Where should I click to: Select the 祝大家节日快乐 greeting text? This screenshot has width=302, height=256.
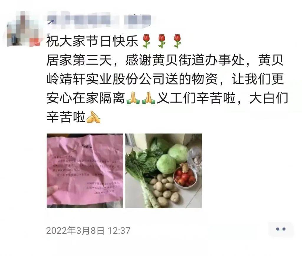(x=92, y=41)
